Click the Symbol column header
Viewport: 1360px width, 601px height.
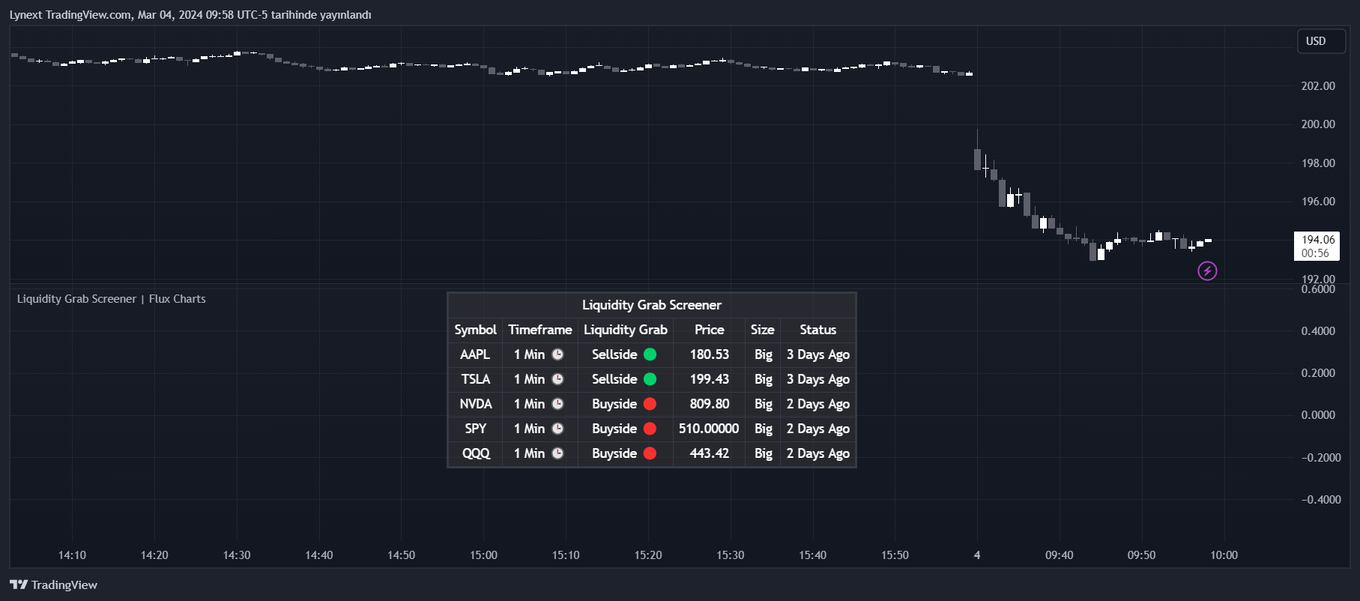tap(475, 330)
